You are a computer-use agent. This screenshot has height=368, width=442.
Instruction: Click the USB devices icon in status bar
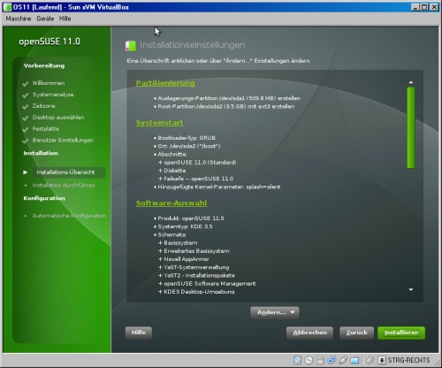click(x=343, y=360)
